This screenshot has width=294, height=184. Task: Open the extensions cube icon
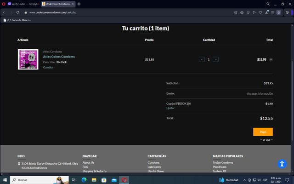coord(287,12)
